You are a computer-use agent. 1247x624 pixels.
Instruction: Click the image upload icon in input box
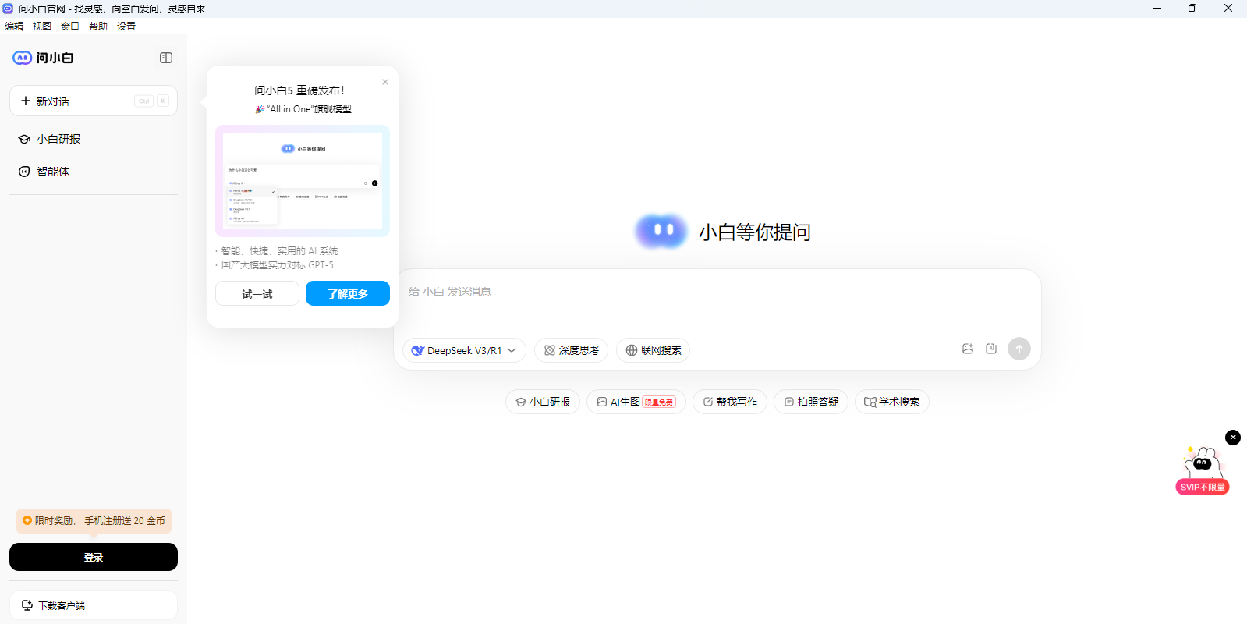968,349
